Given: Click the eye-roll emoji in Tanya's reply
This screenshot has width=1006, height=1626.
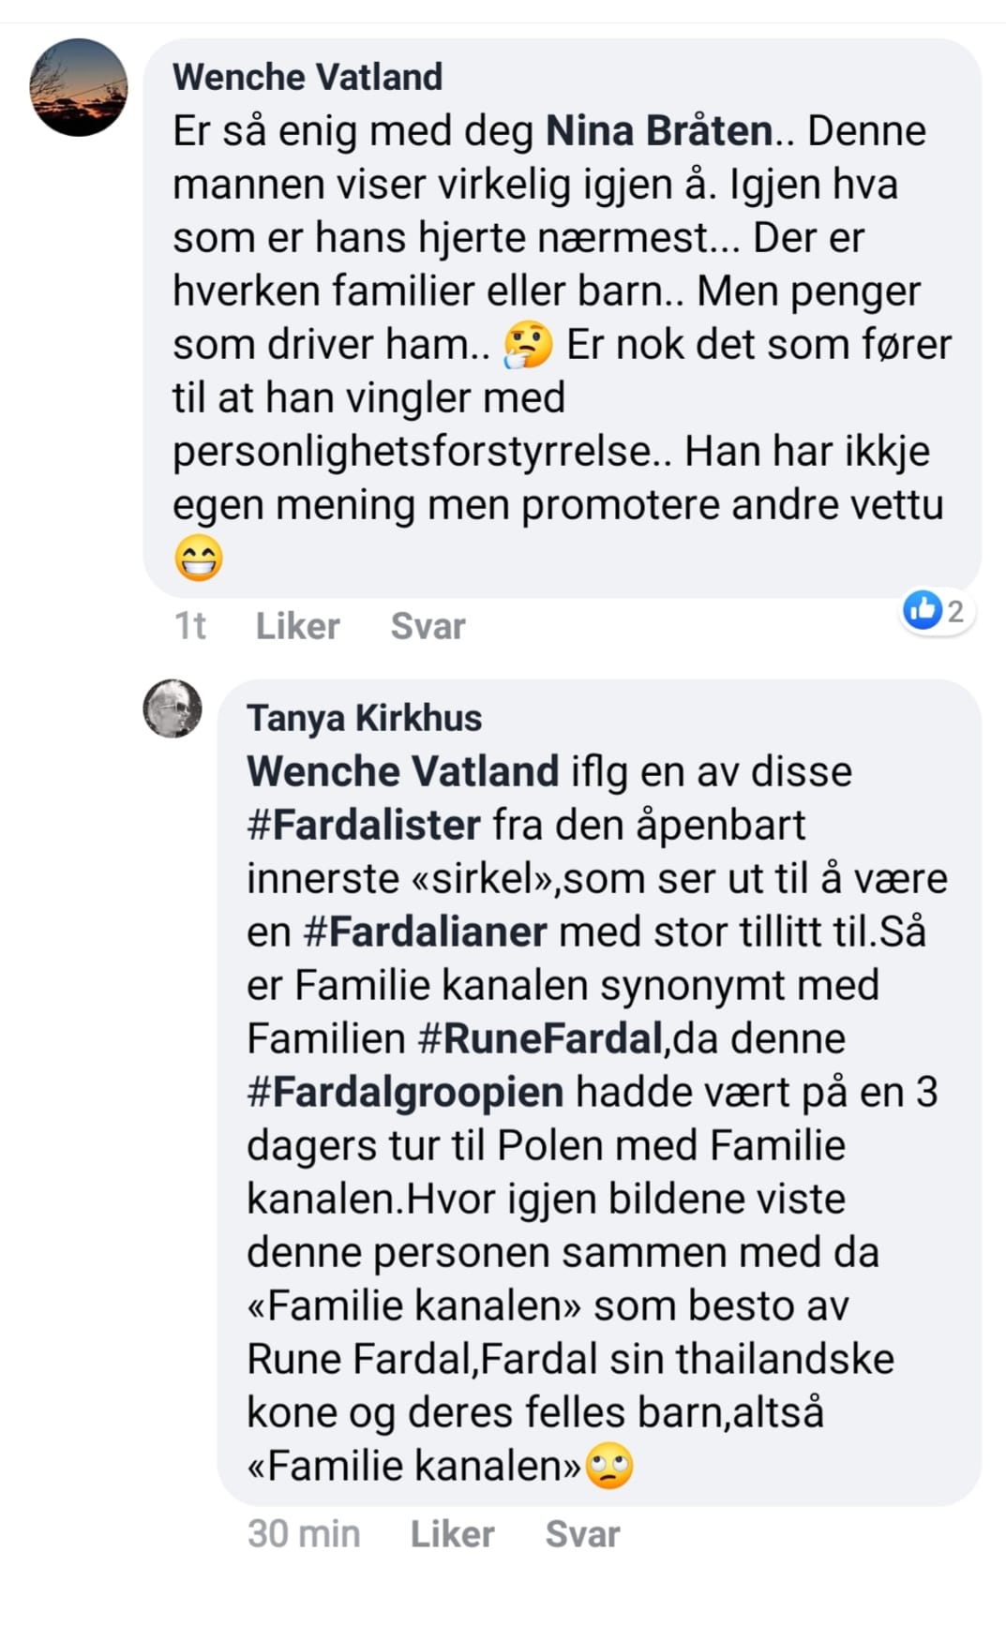Looking at the screenshot, I should point(609,1467).
